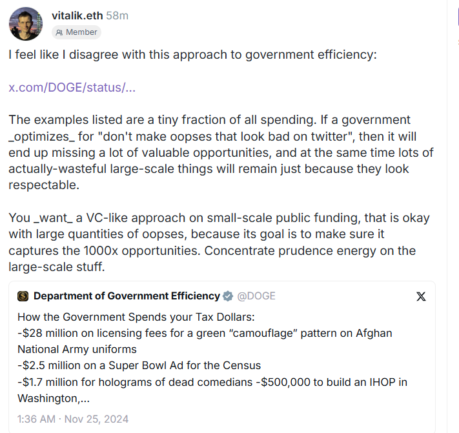Open the x.com/DOGE/status link
The width and height of the screenshot is (459, 433).
click(x=72, y=88)
